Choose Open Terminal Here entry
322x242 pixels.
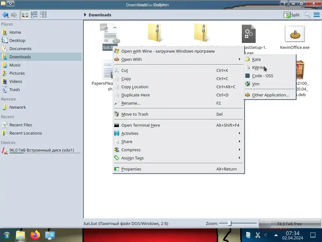tap(179, 125)
